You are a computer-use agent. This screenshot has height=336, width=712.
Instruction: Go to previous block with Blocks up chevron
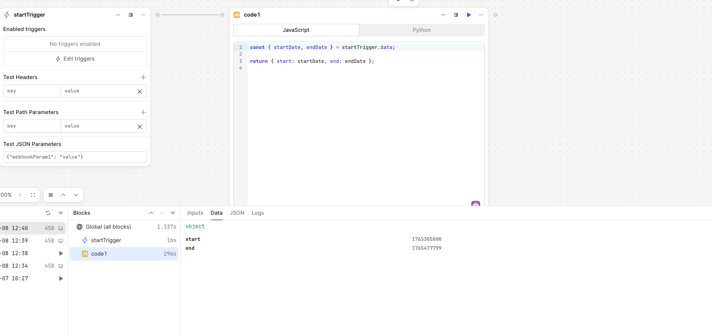pyautogui.click(x=151, y=213)
